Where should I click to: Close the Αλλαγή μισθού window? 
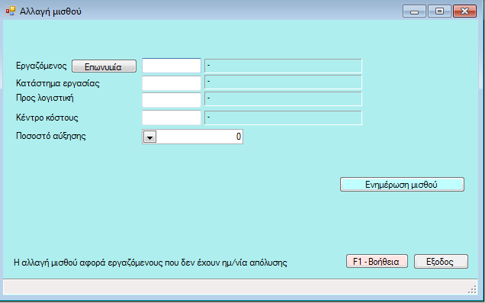tap(464, 11)
